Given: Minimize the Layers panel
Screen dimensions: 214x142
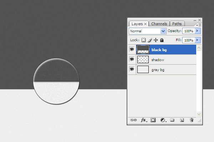Looking at the screenshot, I should 195,20.
